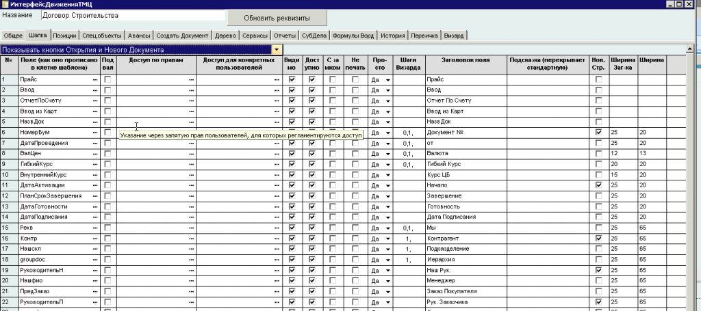This screenshot has height=311, width=701.
Task: Uncheck Нов.Стр. for ДатаАктивации row
Action: 598,185
